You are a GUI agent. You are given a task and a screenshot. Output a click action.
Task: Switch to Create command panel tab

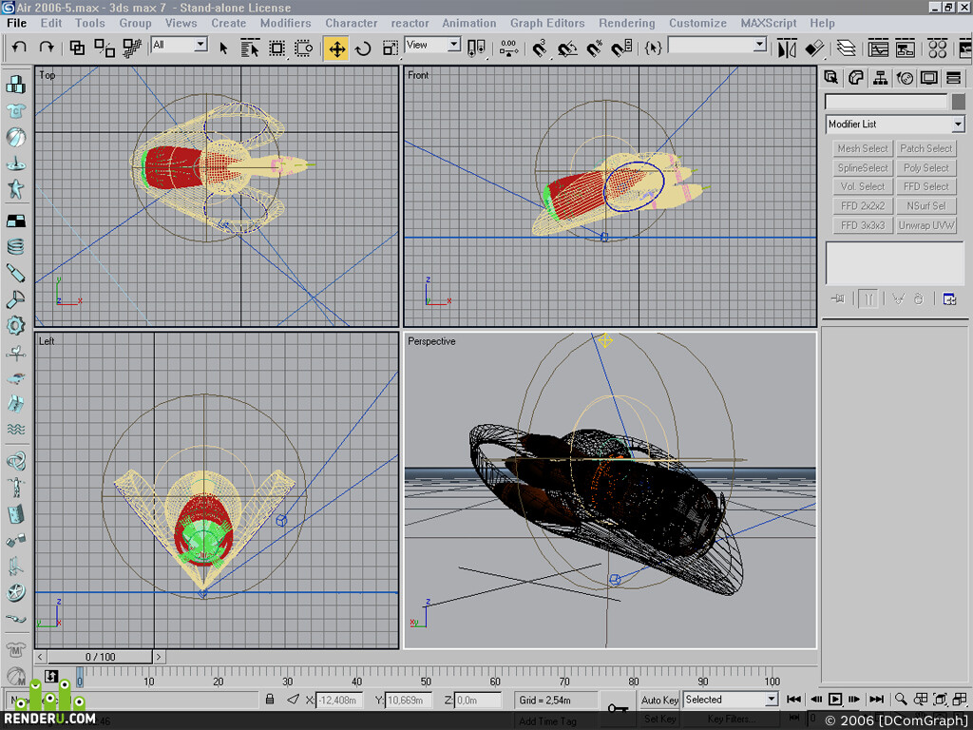pyautogui.click(x=830, y=78)
